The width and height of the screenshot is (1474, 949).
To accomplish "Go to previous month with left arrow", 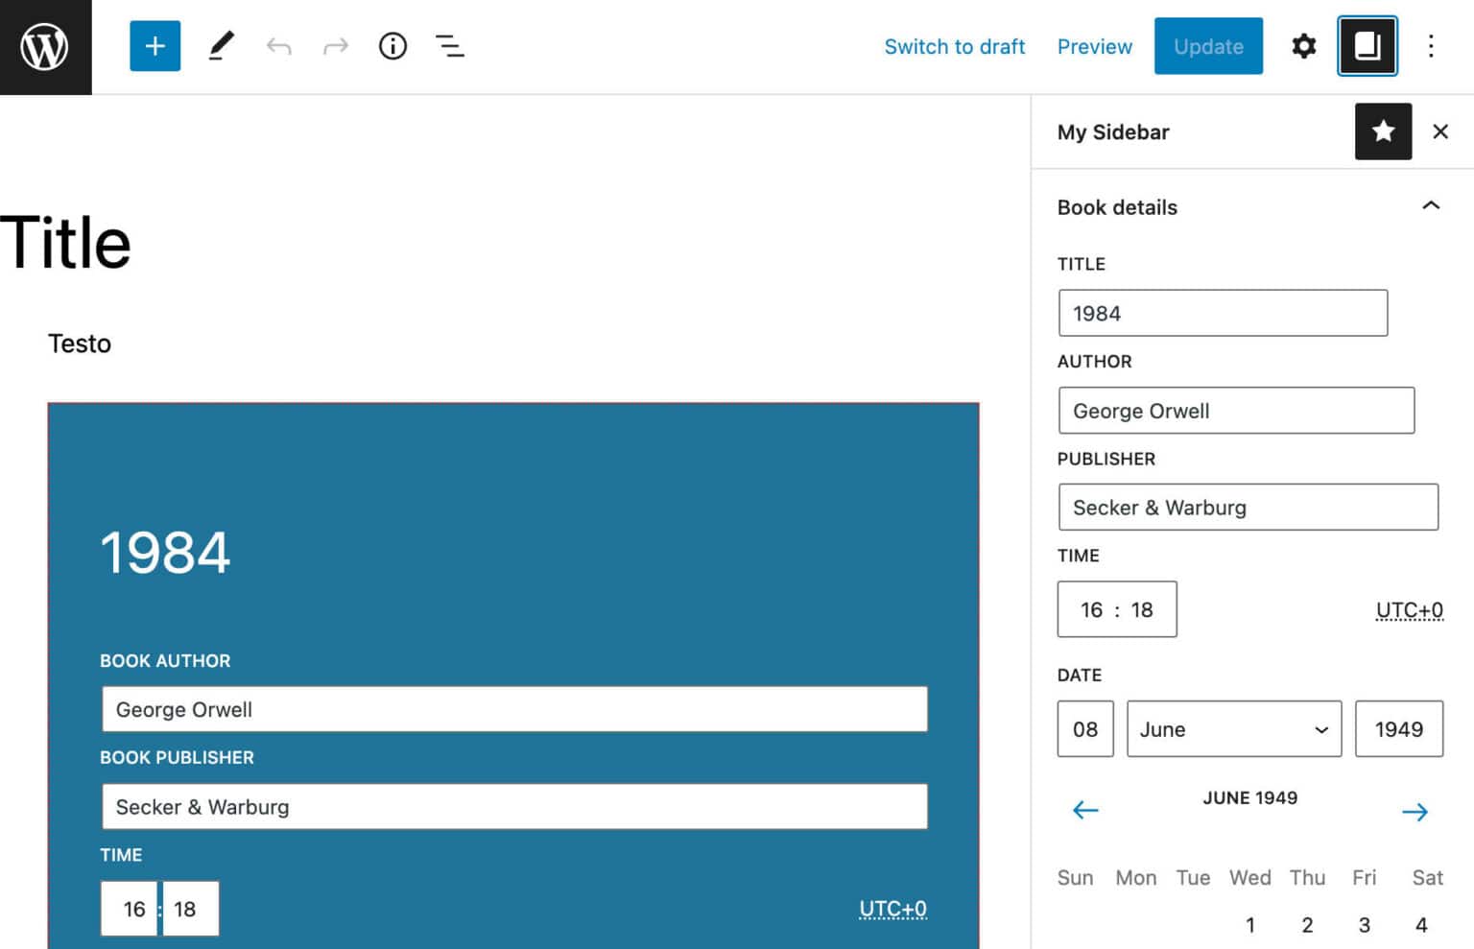I will 1084,811.
